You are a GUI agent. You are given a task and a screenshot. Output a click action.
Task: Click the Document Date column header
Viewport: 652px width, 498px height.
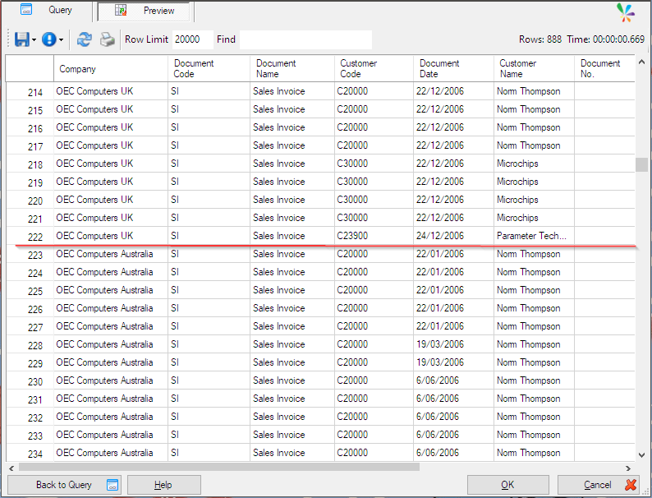(x=453, y=69)
